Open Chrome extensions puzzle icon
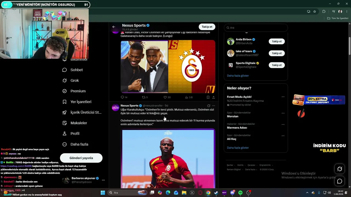This screenshot has height=197, width=351. tap(324, 11)
